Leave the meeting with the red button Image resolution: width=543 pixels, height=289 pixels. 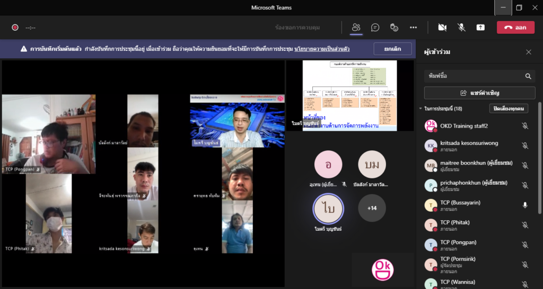(515, 28)
